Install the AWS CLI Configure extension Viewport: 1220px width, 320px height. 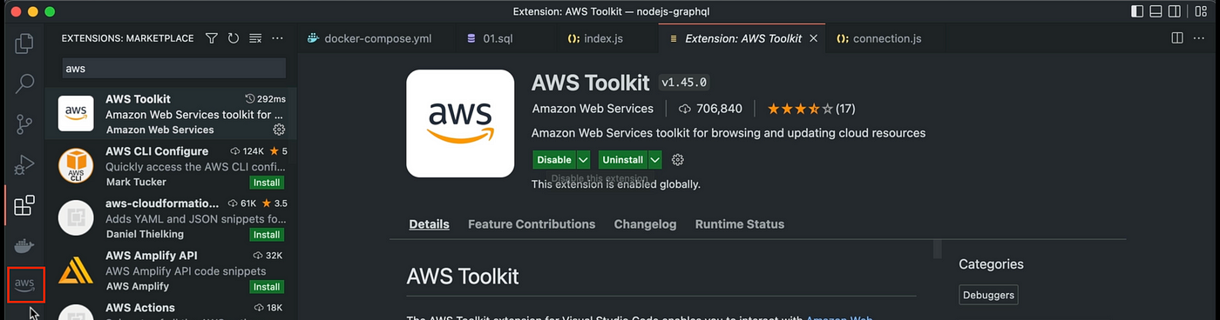pyautogui.click(x=267, y=183)
